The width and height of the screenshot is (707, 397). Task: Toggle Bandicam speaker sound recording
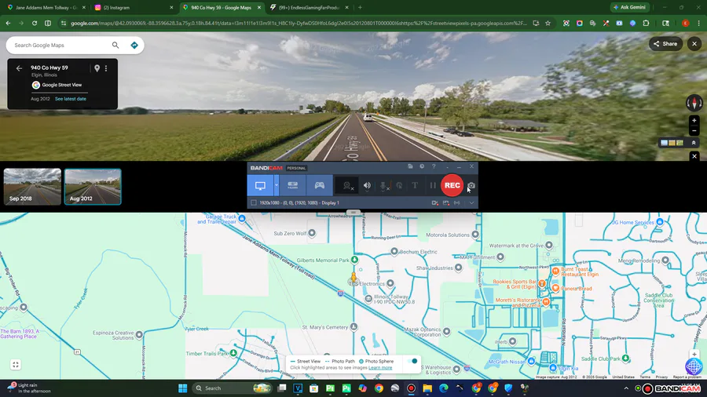tap(367, 185)
